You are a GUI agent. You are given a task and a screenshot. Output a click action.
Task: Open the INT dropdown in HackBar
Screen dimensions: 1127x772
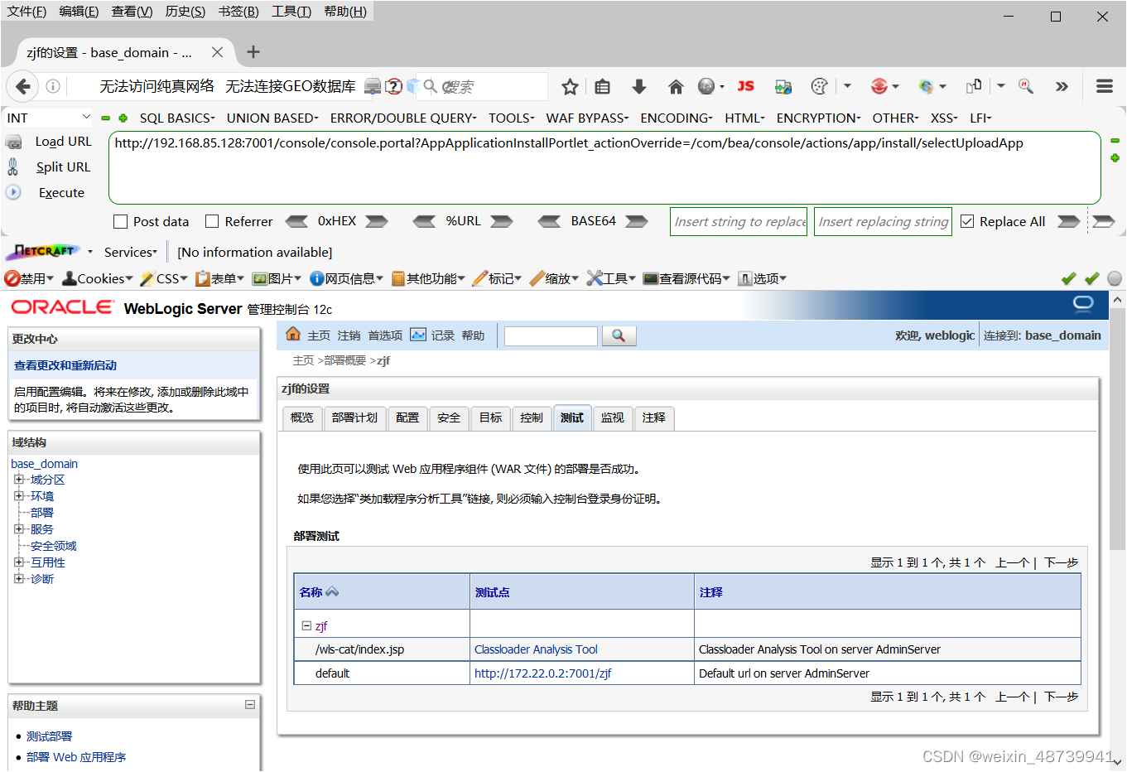[x=47, y=117]
